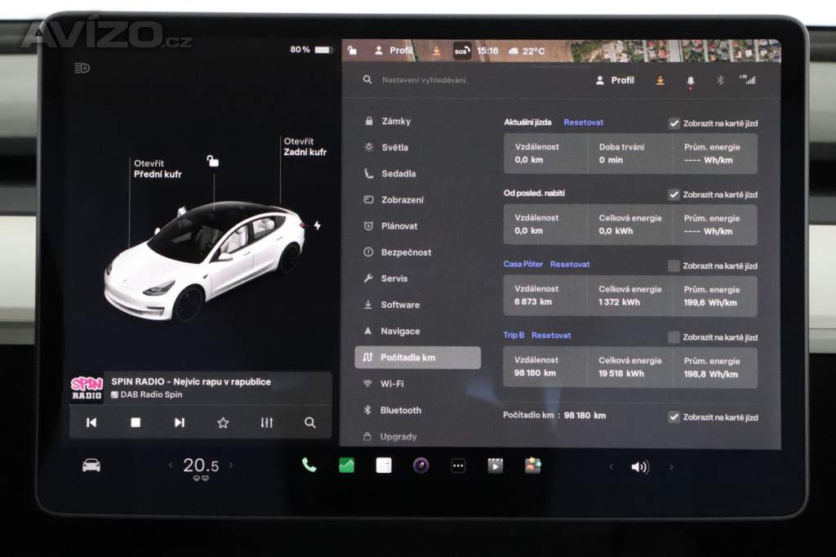Click the car controls icon
The image size is (836, 557).
(x=91, y=466)
